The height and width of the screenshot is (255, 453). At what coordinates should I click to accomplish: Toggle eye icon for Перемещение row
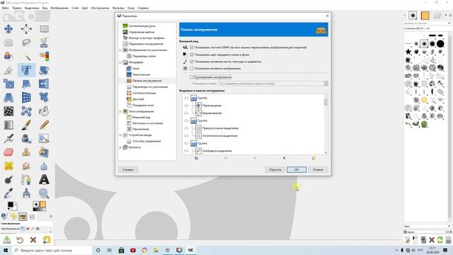pos(186,106)
